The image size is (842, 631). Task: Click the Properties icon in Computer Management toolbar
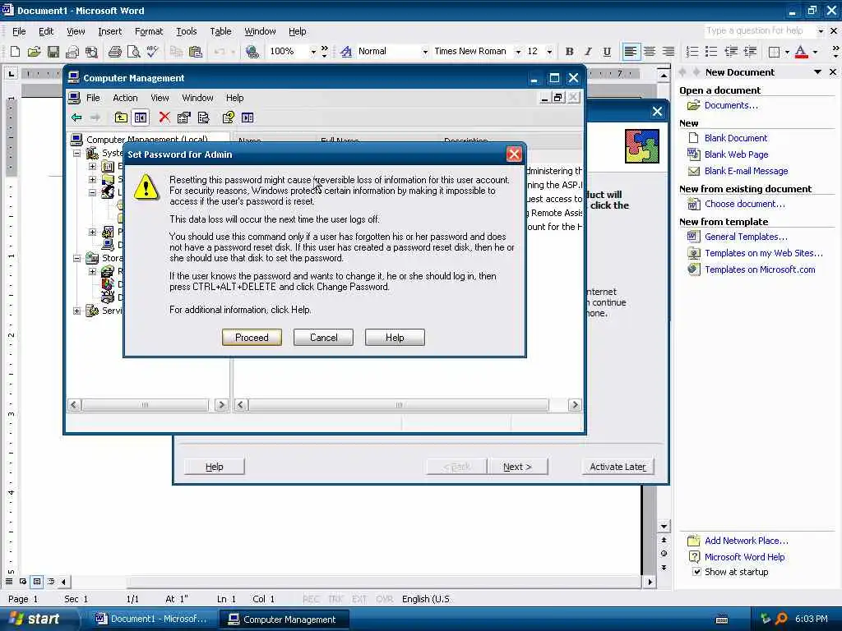(183, 117)
